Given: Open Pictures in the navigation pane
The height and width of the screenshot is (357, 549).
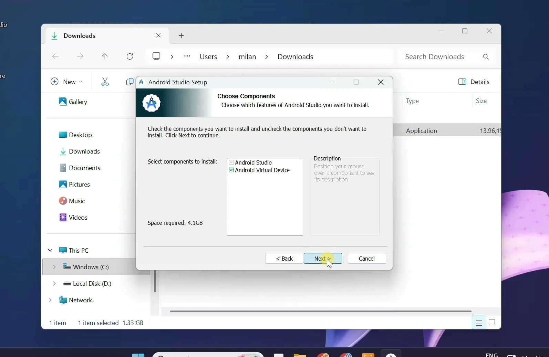Looking at the screenshot, I should coord(74,184).
